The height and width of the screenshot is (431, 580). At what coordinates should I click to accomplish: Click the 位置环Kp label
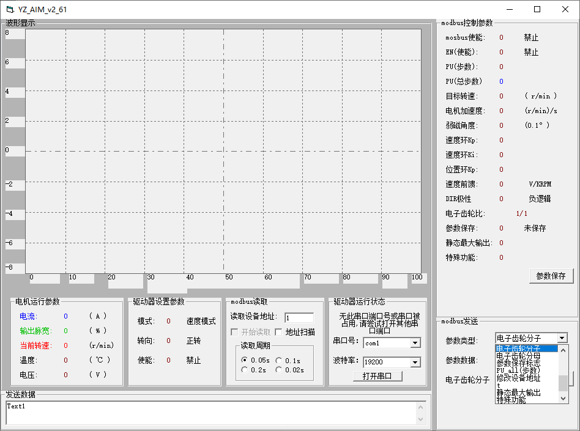462,169
